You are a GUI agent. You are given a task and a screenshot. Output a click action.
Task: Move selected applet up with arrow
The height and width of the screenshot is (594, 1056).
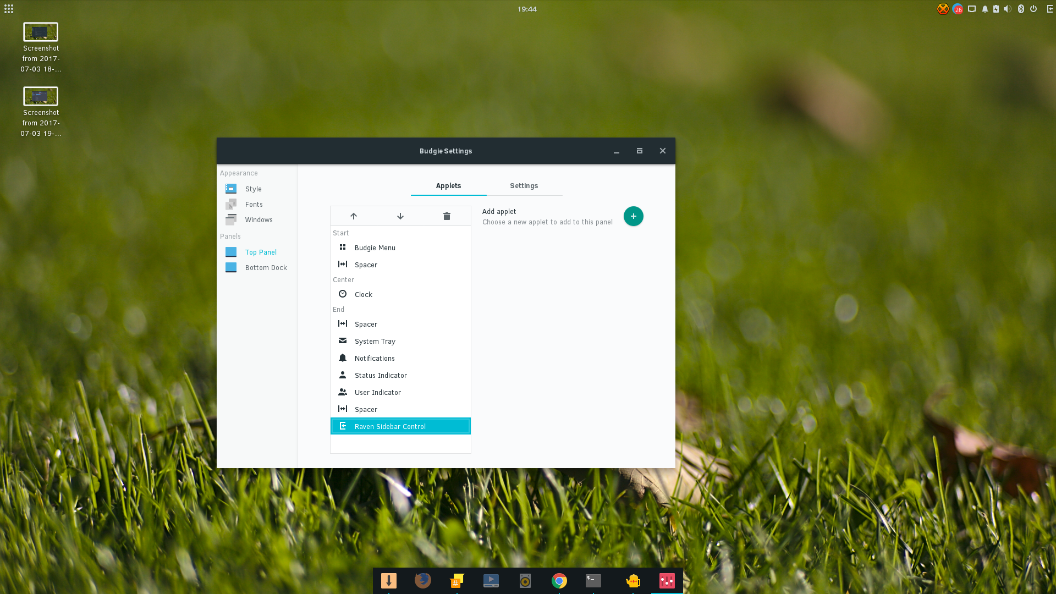pos(354,216)
